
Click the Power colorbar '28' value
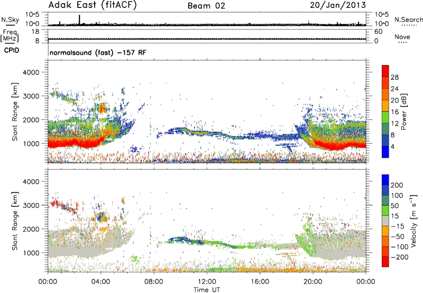point(394,77)
